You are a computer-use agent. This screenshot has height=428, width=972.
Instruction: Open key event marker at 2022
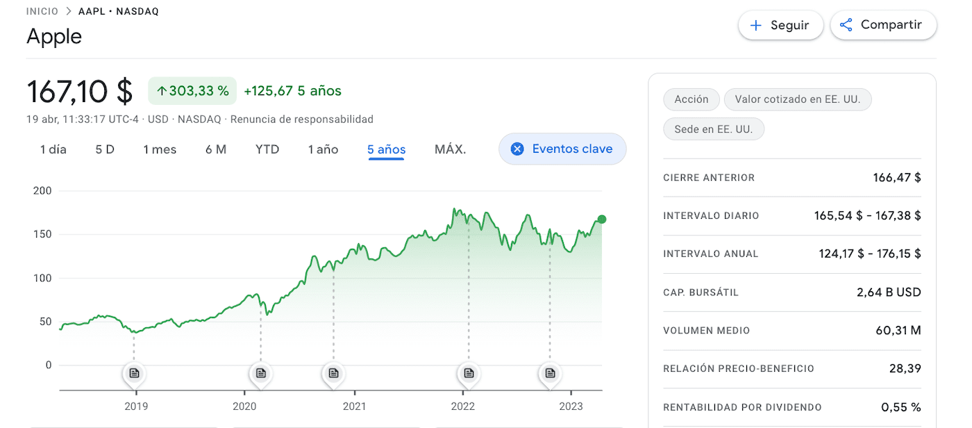(x=469, y=374)
